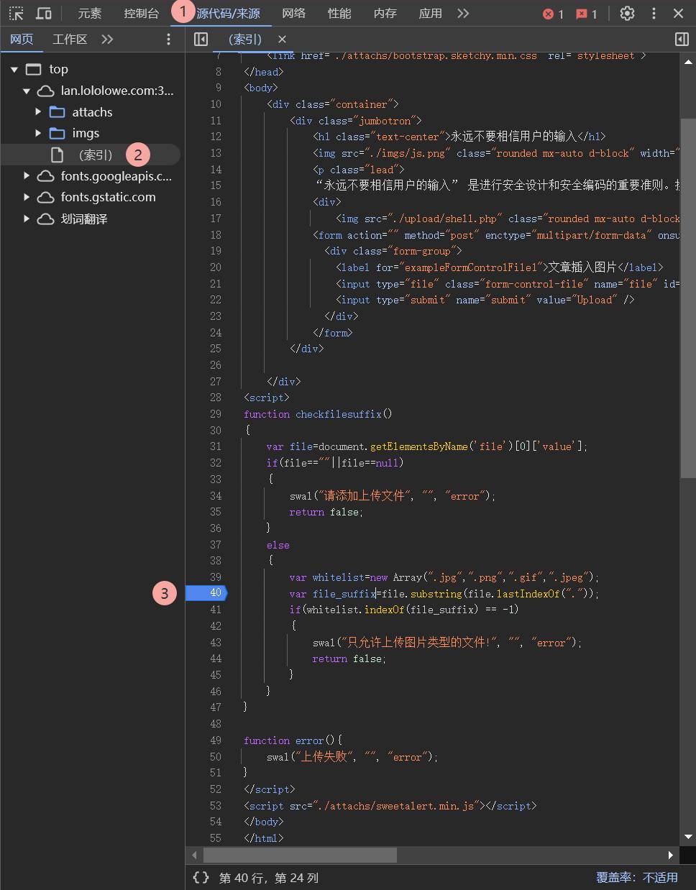Switch to the 网络 tab
This screenshot has height=890, width=696.
pos(293,14)
